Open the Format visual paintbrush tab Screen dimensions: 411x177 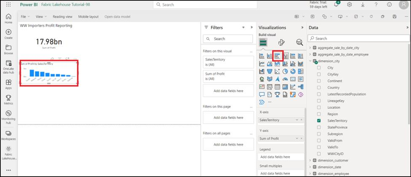[281, 42]
